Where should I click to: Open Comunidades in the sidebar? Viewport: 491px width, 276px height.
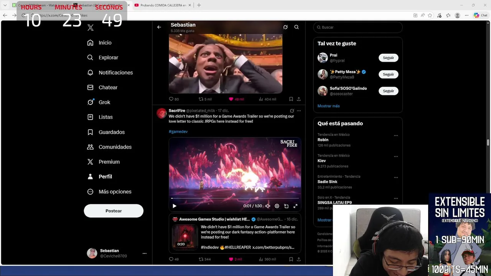point(110,147)
